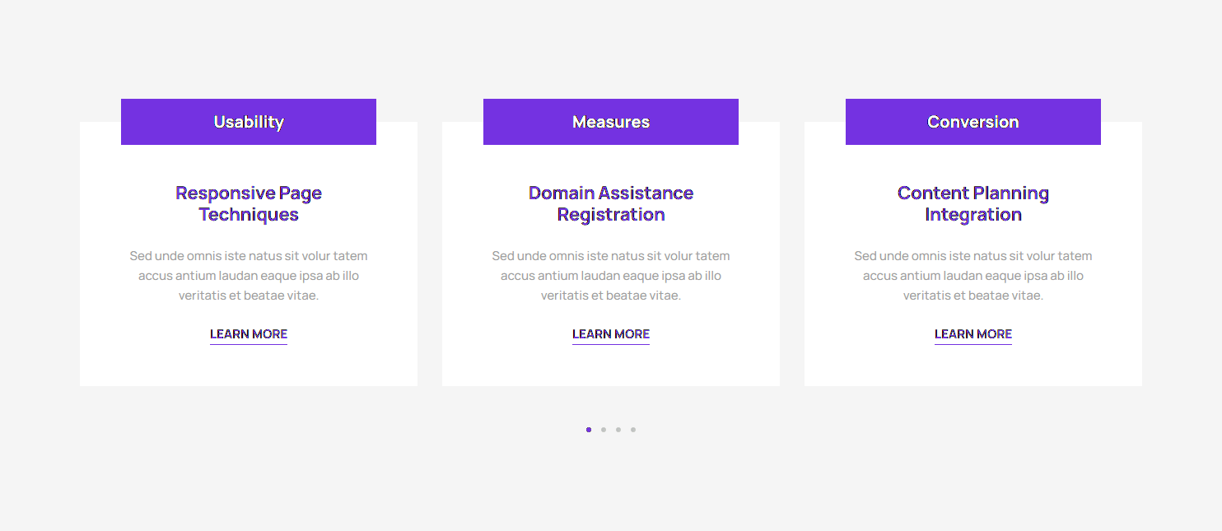The image size is (1222, 531).
Task: Click Learn More in the Usability card
Action: tap(249, 334)
